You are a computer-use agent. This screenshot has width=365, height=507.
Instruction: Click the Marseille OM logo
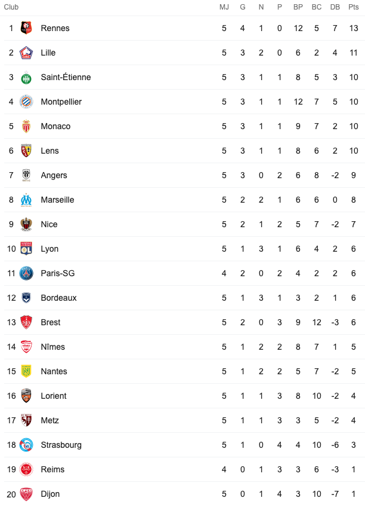tap(26, 200)
